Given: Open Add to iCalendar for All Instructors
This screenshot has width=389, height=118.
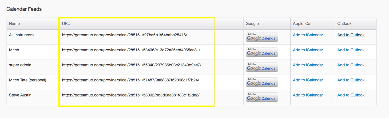Looking at the screenshot, I should point(308,35).
